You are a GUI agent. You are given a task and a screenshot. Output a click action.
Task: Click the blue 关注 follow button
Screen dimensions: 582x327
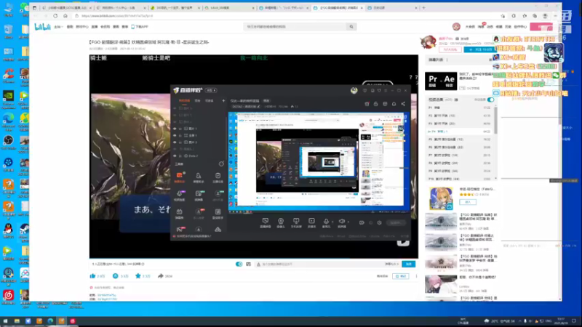[480, 49]
